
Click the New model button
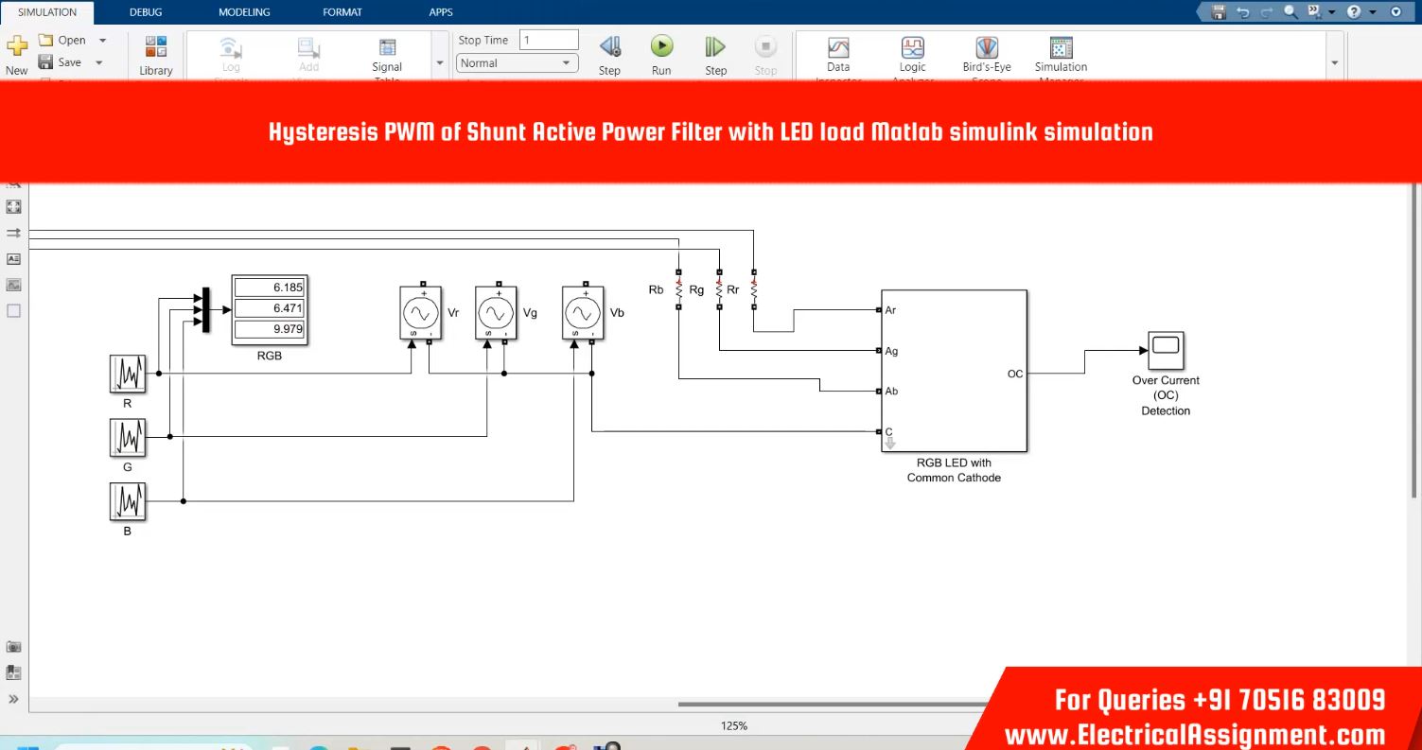[x=17, y=54]
